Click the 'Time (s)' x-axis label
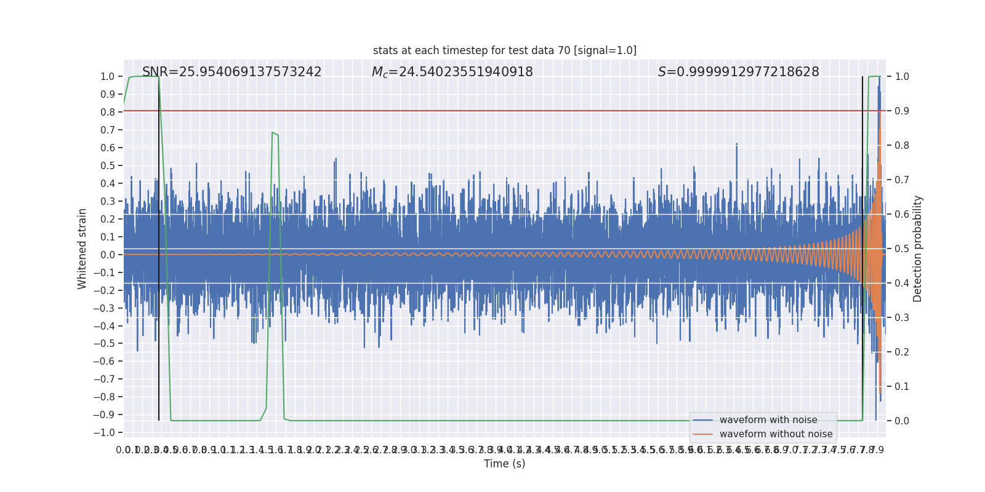 click(504, 464)
